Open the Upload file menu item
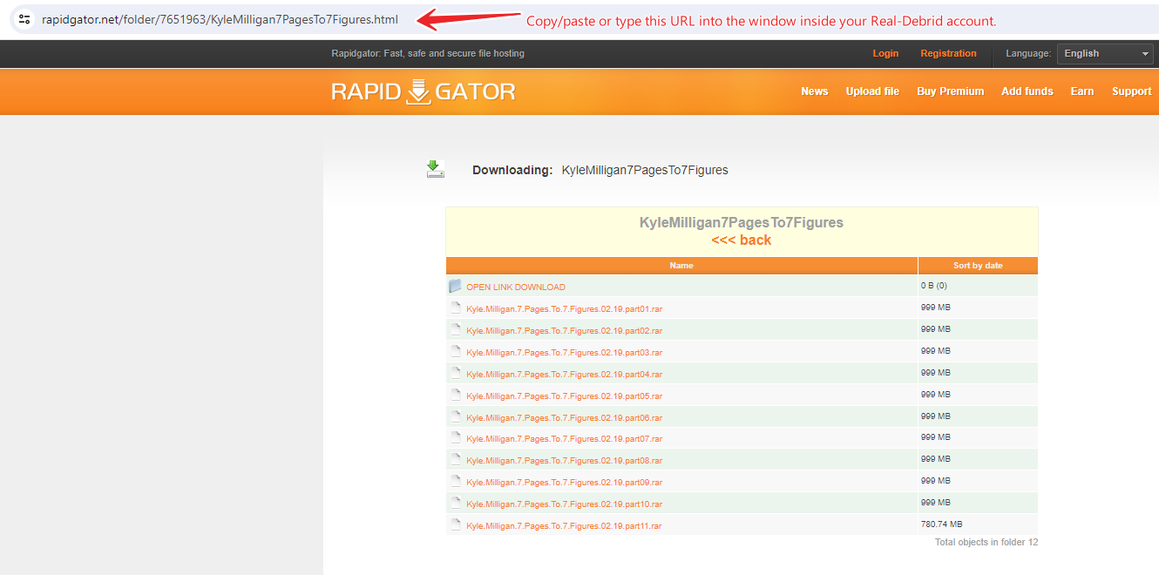This screenshot has height=575, width=1159. (x=872, y=91)
